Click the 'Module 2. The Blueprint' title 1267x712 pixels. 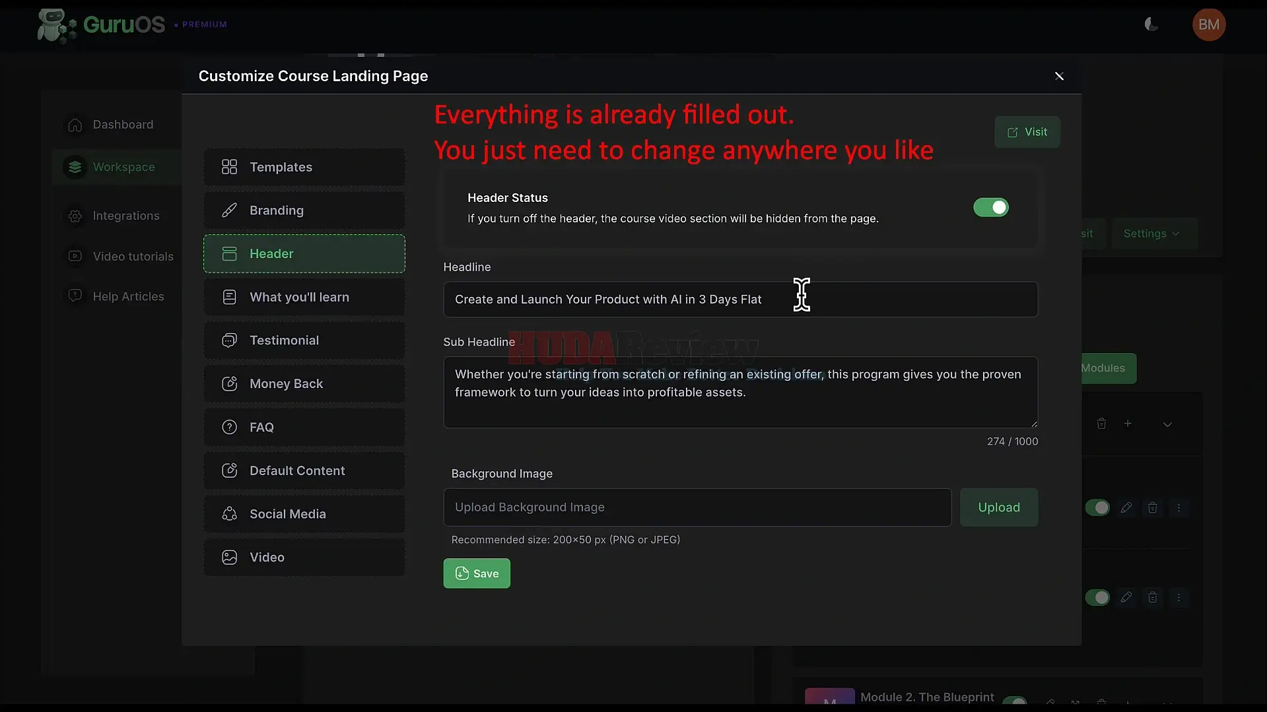coord(927,697)
